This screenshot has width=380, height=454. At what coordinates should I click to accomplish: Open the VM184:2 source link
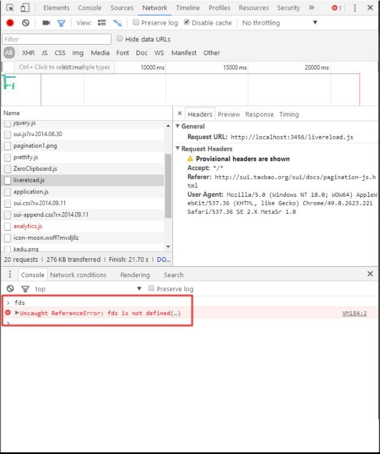click(354, 313)
